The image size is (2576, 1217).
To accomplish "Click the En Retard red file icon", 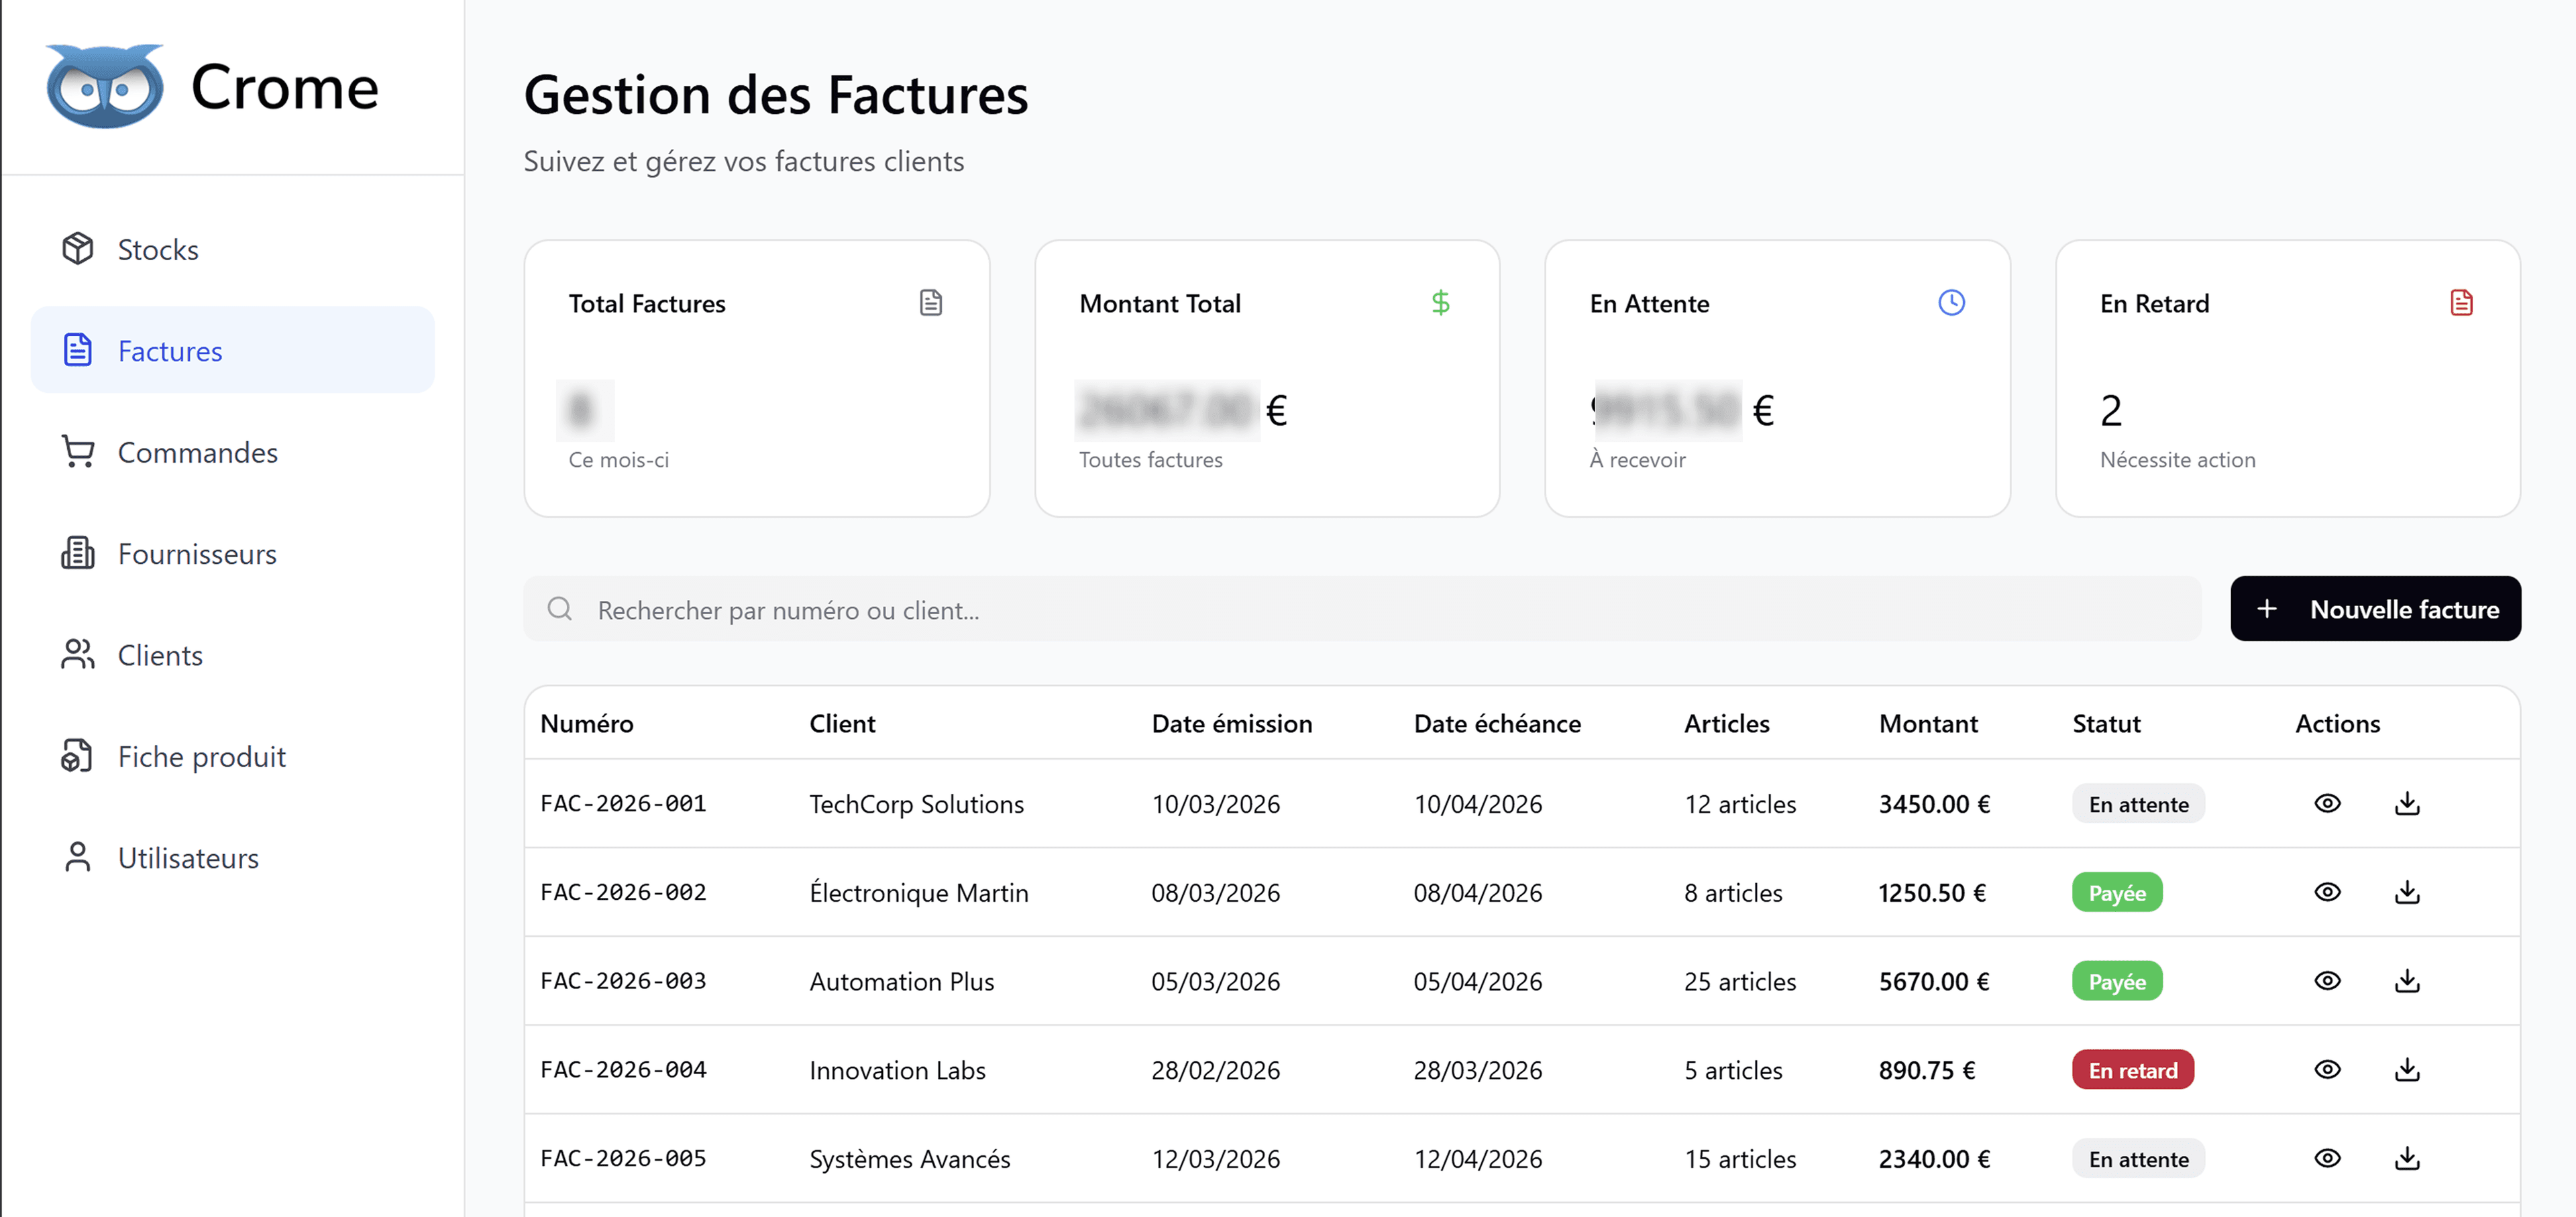I will click(x=2461, y=303).
